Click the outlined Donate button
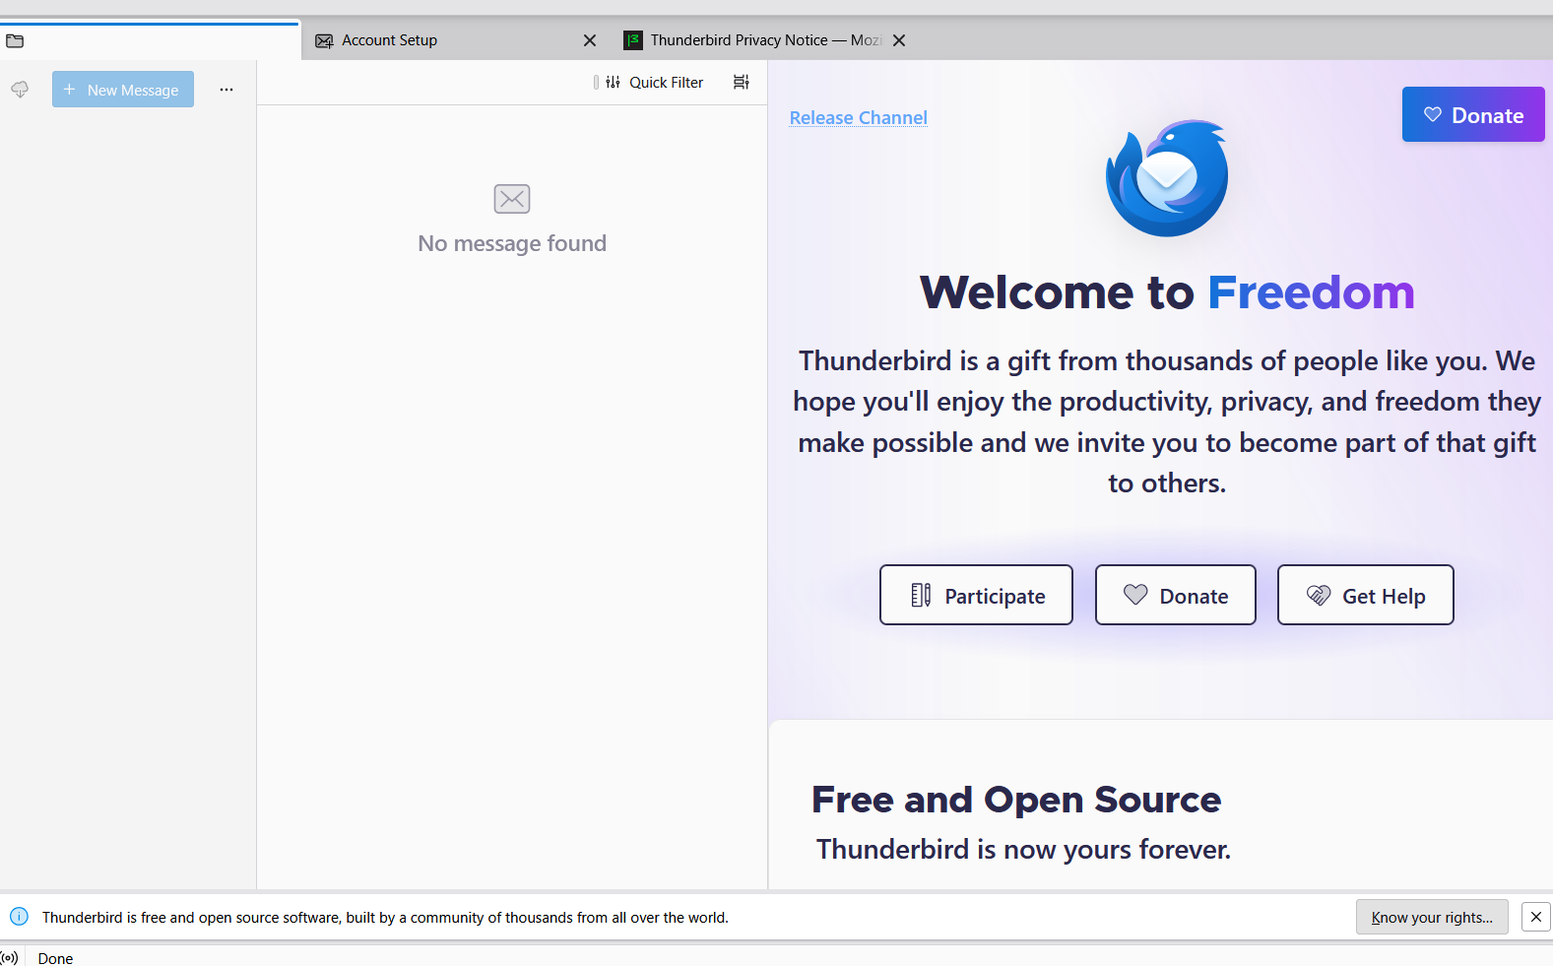Image resolution: width=1553 pixels, height=966 pixels. (1176, 595)
